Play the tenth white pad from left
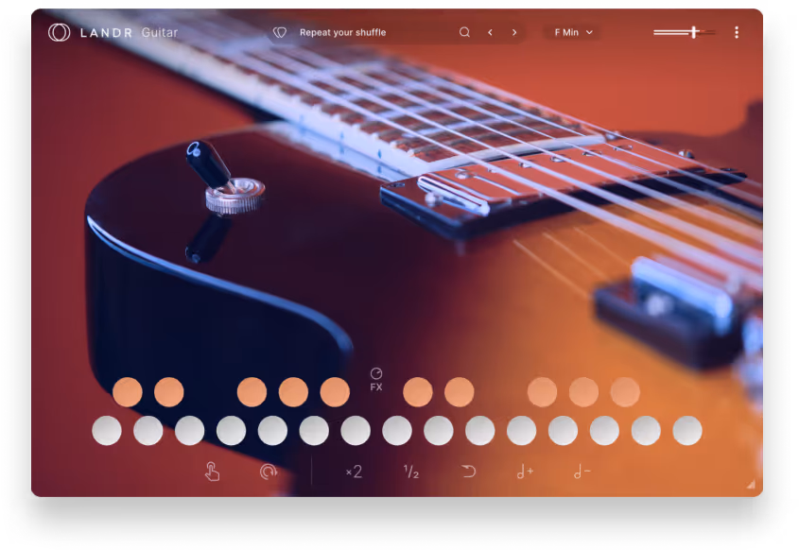Screen dimensions: 799x550 pyautogui.click(x=480, y=430)
